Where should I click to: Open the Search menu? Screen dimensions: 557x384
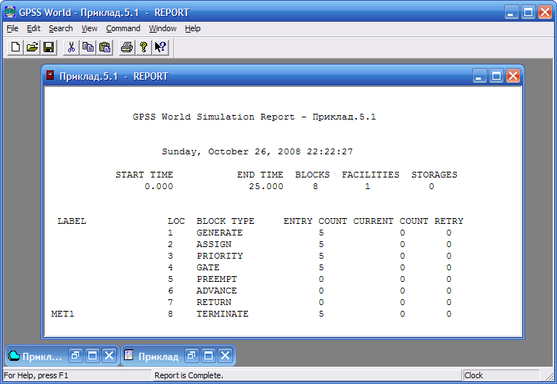click(x=61, y=28)
